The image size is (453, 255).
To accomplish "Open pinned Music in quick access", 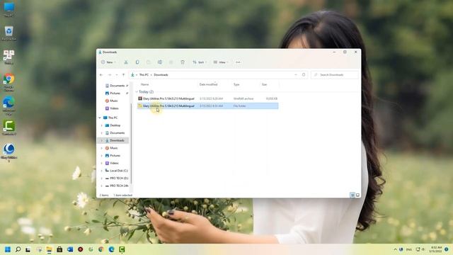I will tap(111, 101).
